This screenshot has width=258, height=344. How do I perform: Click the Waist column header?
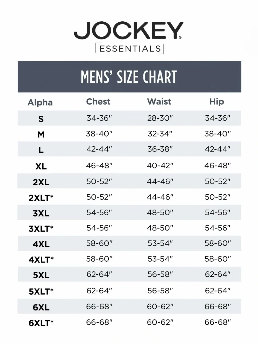pos(159,101)
